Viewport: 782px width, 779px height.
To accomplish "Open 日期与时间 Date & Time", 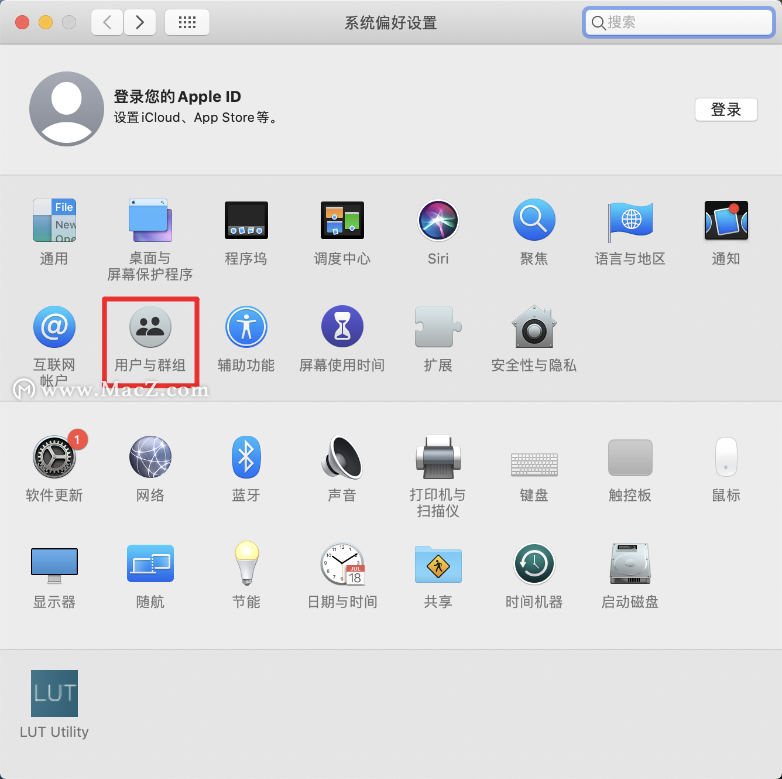I will pyautogui.click(x=342, y=563).
